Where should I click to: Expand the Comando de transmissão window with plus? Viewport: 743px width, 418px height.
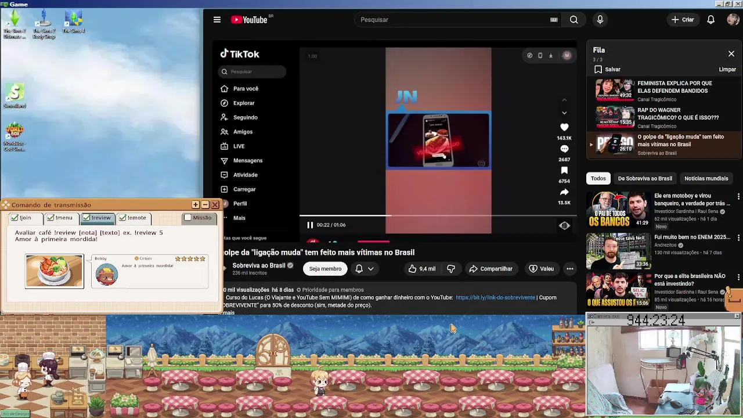196,205
